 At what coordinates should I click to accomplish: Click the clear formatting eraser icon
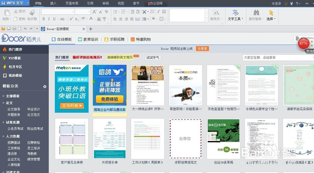coord(106,12)
